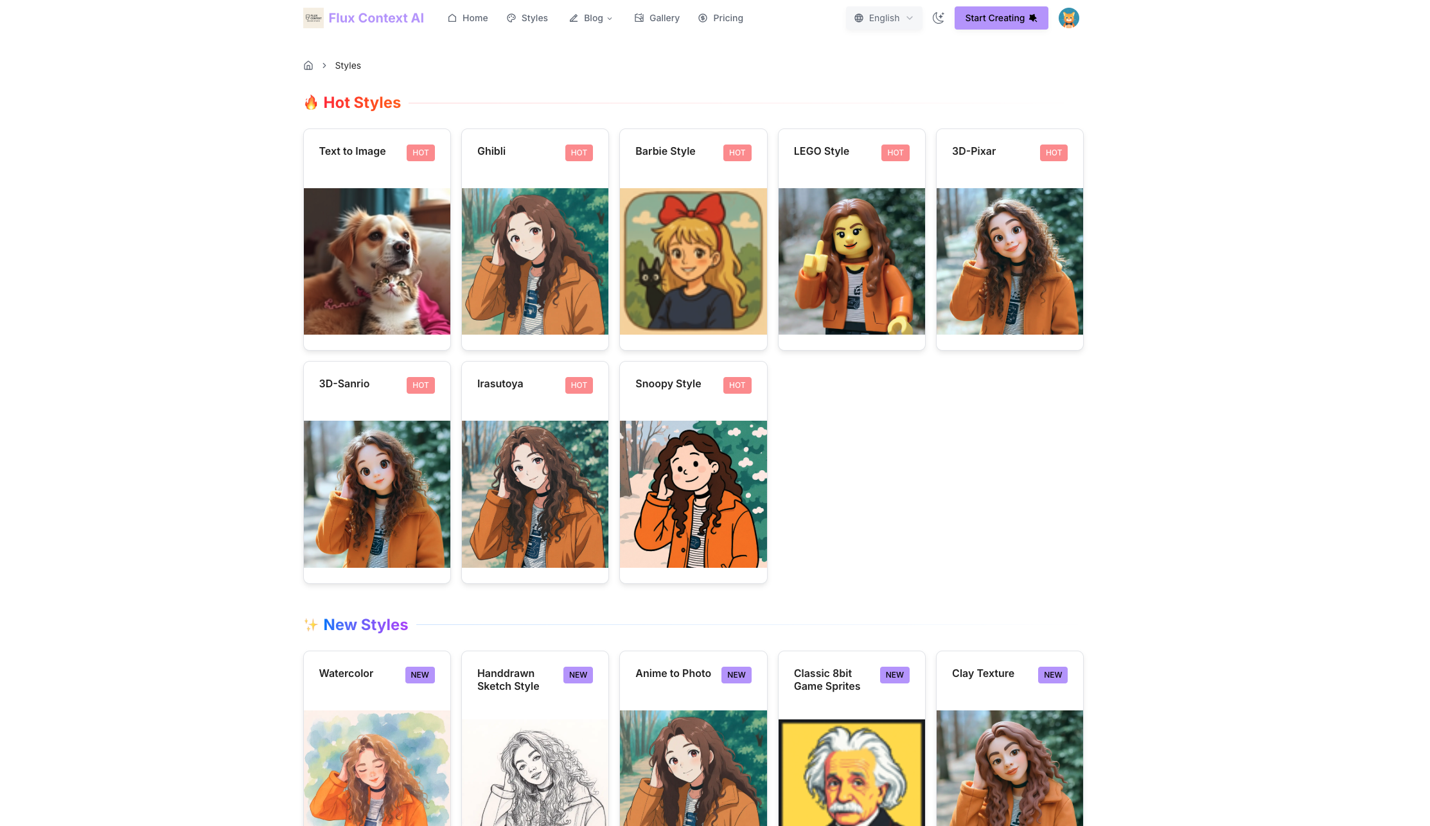
Task: Click the Start Creating button
Action: point(1001,18)
